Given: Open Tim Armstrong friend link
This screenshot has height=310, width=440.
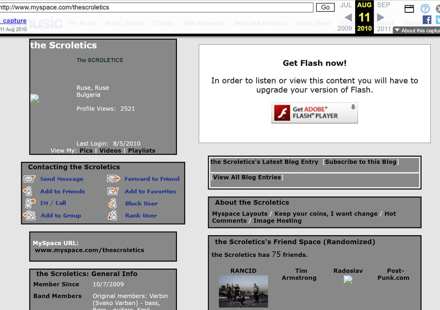Looking at the screenshot, I should 299,274.
